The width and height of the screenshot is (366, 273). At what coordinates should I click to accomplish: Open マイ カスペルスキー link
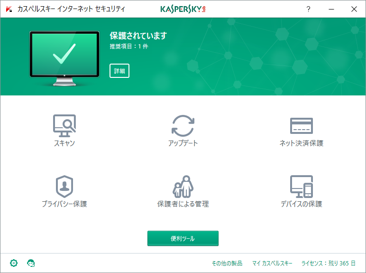coord(272,263)
